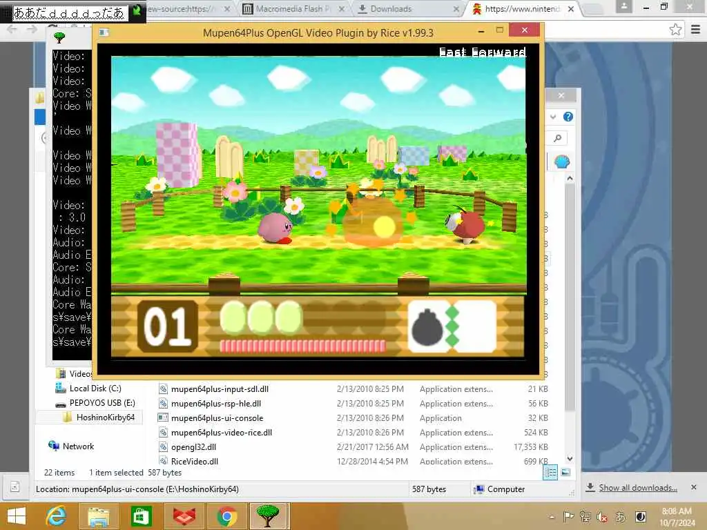This screenshot has width=707, height=530.
Task: Click the Explorer search magnifier icon
Action: pos(558,138)
